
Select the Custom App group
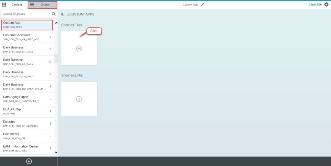[27, 25]
